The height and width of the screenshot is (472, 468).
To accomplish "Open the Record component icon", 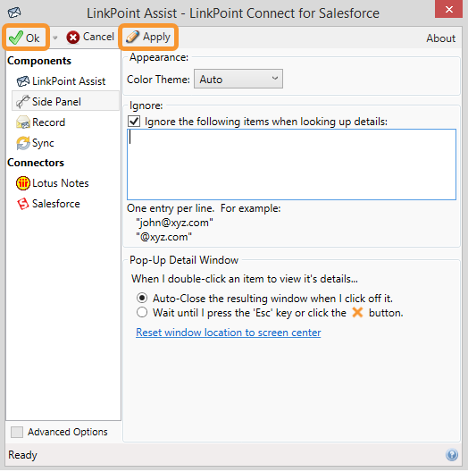I will point(23,122).
